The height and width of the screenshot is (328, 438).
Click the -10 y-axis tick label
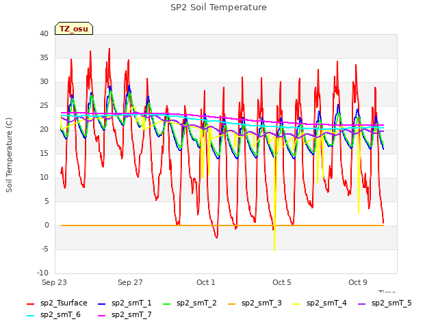[43, 273]
